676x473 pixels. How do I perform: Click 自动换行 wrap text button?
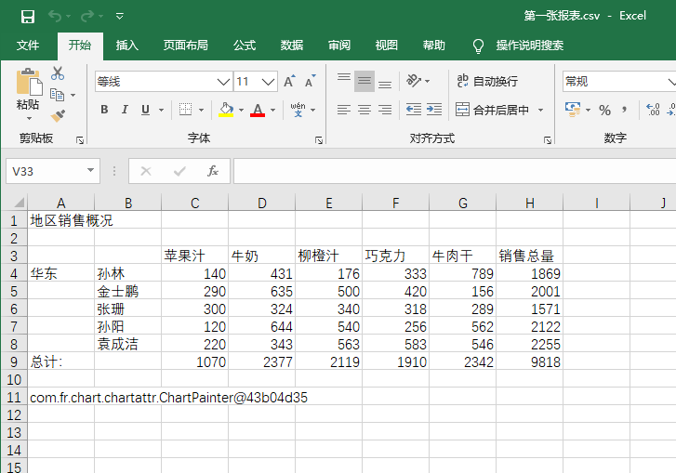tap(487, 81)
